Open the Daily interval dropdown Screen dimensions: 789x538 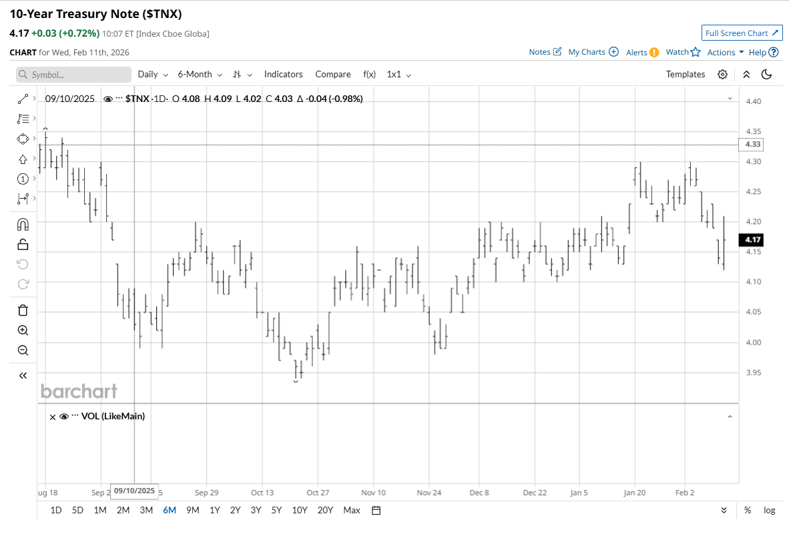point(152,75)
